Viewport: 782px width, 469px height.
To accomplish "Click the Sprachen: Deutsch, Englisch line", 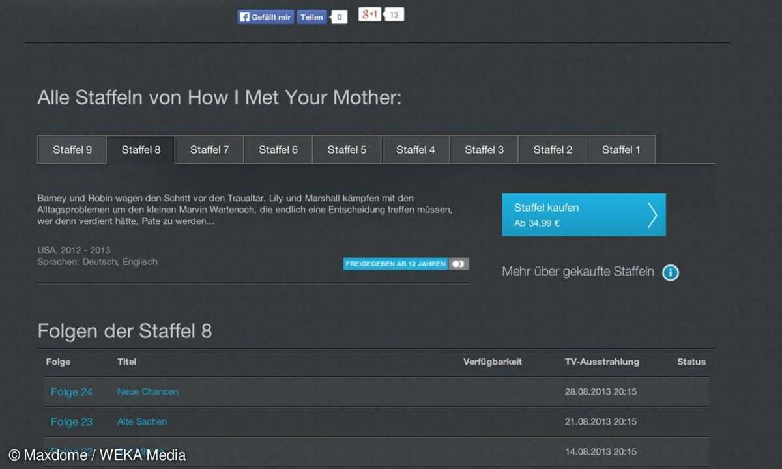I will click(x=98, y=262).
